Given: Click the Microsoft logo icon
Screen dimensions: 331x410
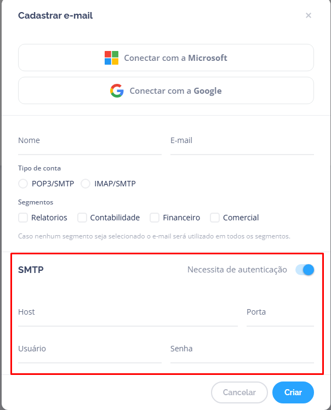Looking at the screenshot, I should 112,58.
